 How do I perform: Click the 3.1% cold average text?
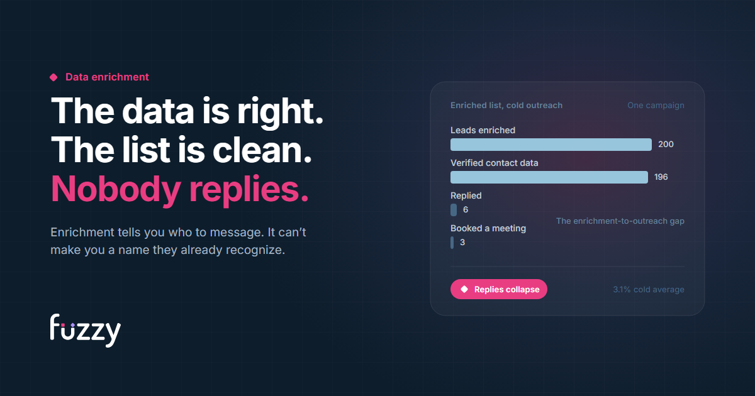(649, 290)
